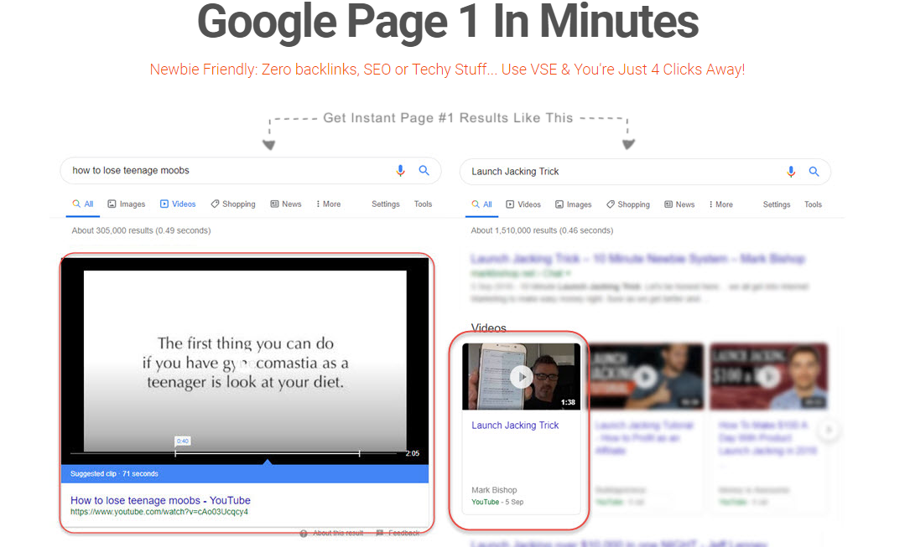Open Tools in left search results
Screen dimensions: 910x547
pyautogui.click(x=423, y=204)
